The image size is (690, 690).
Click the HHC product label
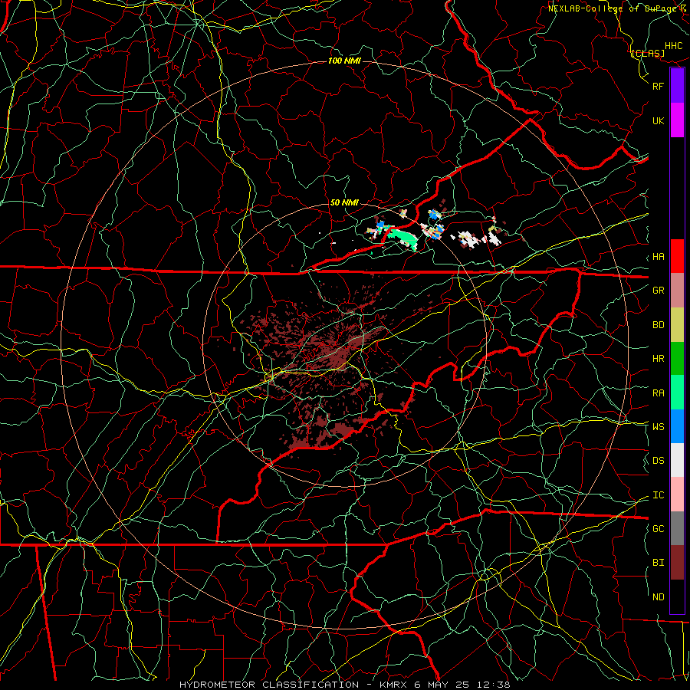(x=674, y=46)
